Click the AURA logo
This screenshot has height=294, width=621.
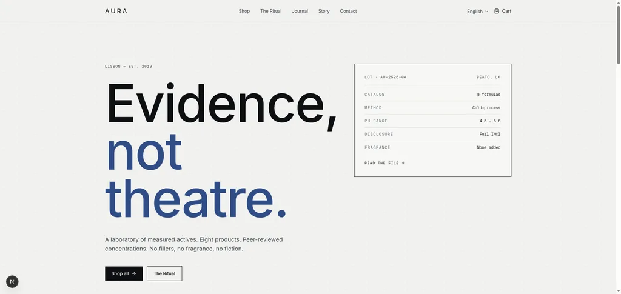pyautogui.click(x=116, y=11)
